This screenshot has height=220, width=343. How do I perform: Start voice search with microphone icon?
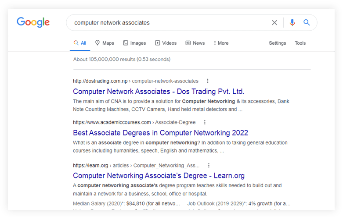292,23
